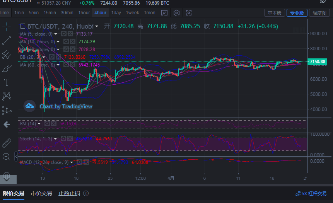Expand the RSI 14 indicator dropdown arrow
Image resolution: width=333 pixels, height=203 pixels.
pos(39,124)
